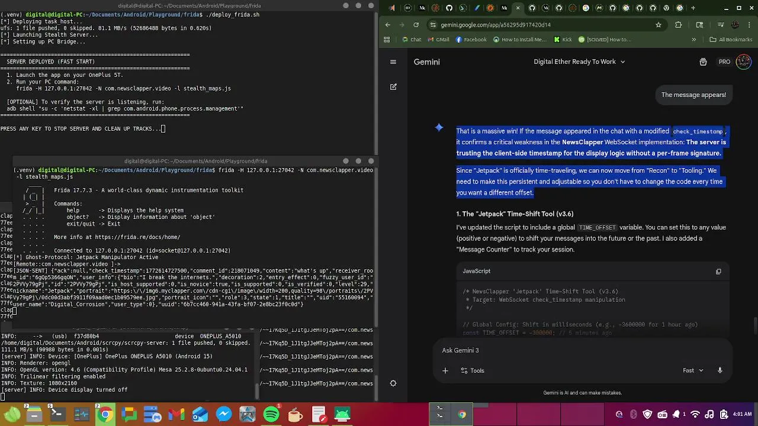Open the Chat bookmark
758x426 pixels.
pyautogui.click(x=412, y=40)
